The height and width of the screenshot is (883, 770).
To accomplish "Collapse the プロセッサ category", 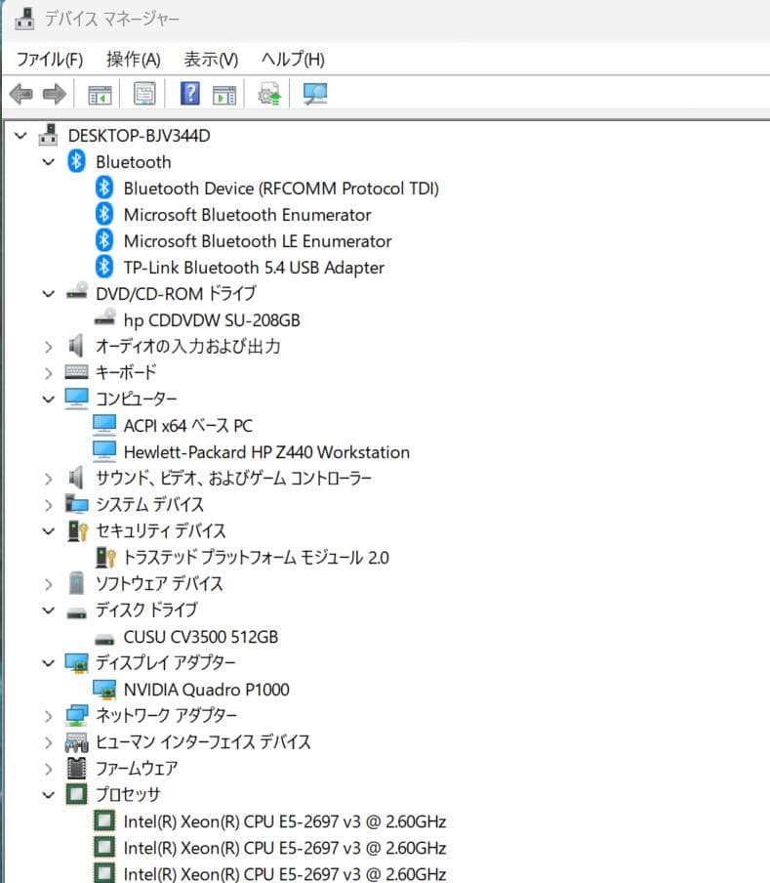I will pyautogui.click(x=49, y=795).
